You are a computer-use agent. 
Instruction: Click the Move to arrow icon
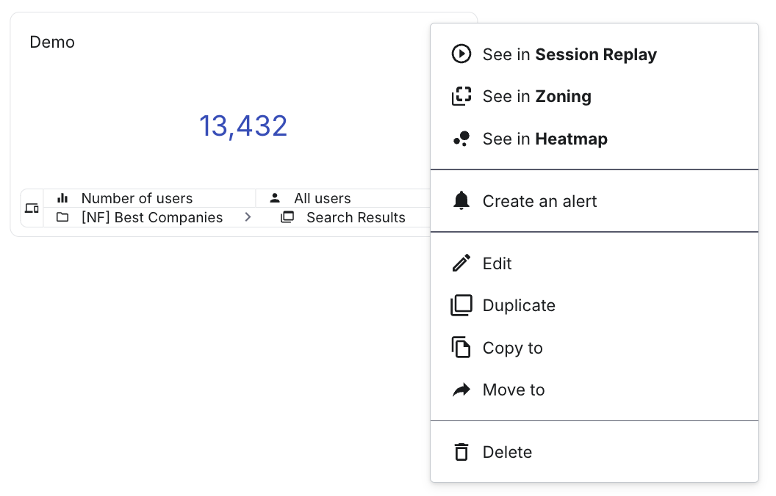pos(461,390)
